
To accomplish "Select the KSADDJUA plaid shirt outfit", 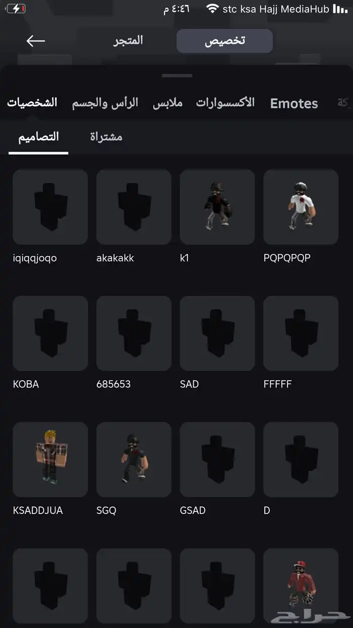I will point(50,460).
